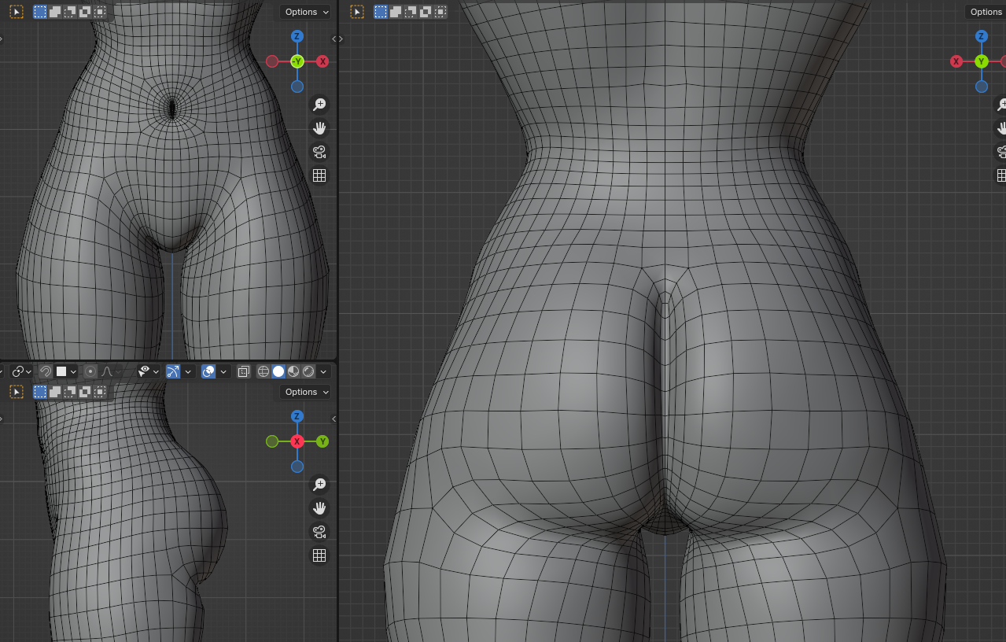Click the negative Y circle on bottom-left gizmo
The image size is (1006, 642).
pos(272,441)
